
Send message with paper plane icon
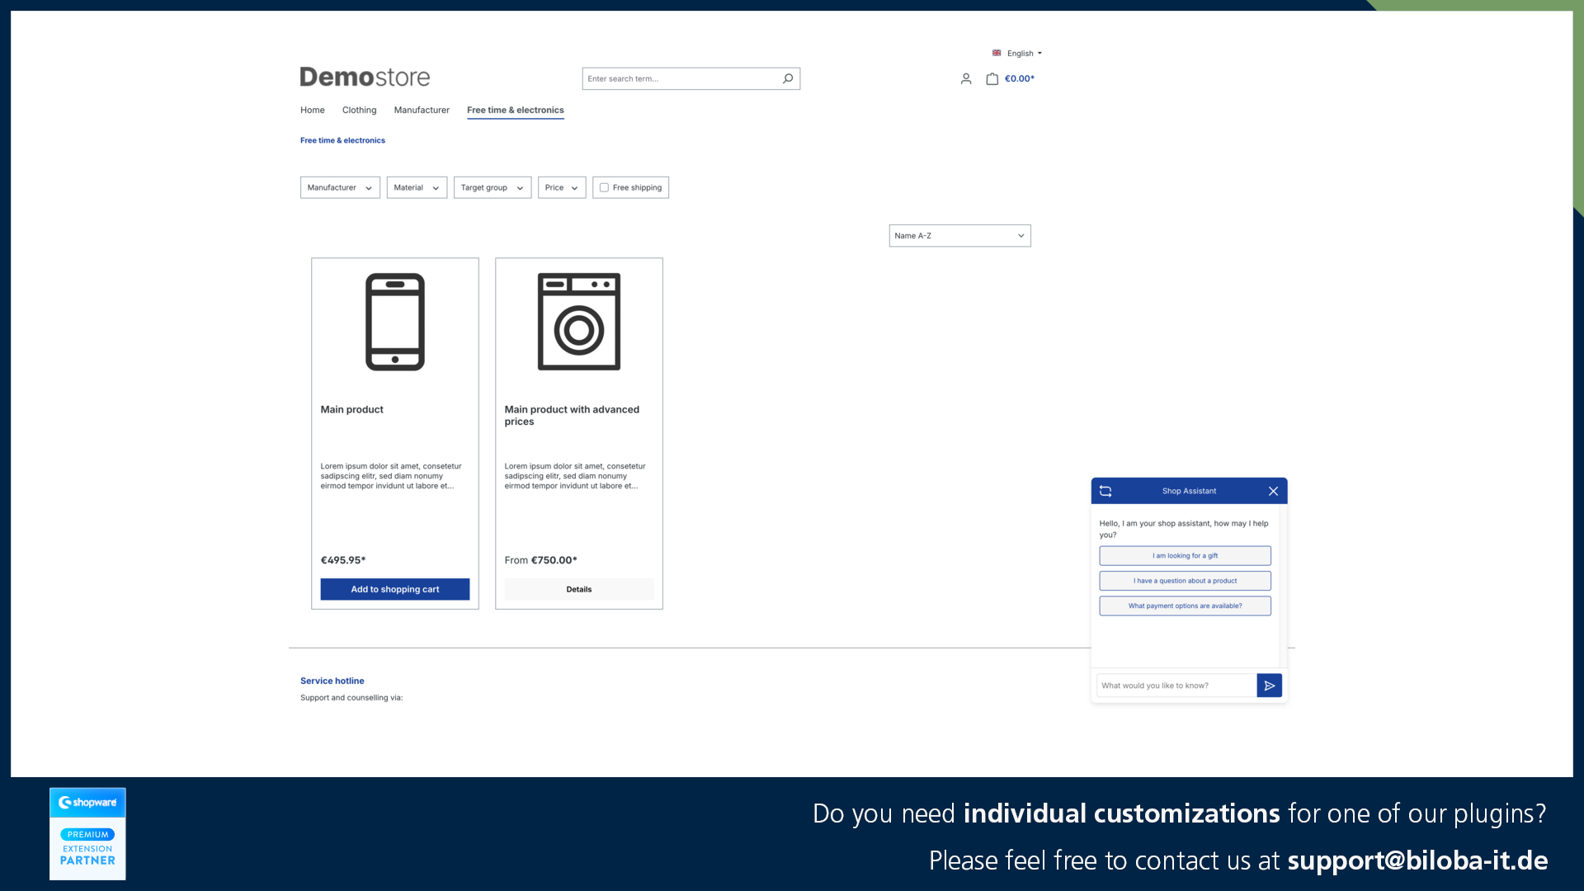click(x=1269, y=686)
